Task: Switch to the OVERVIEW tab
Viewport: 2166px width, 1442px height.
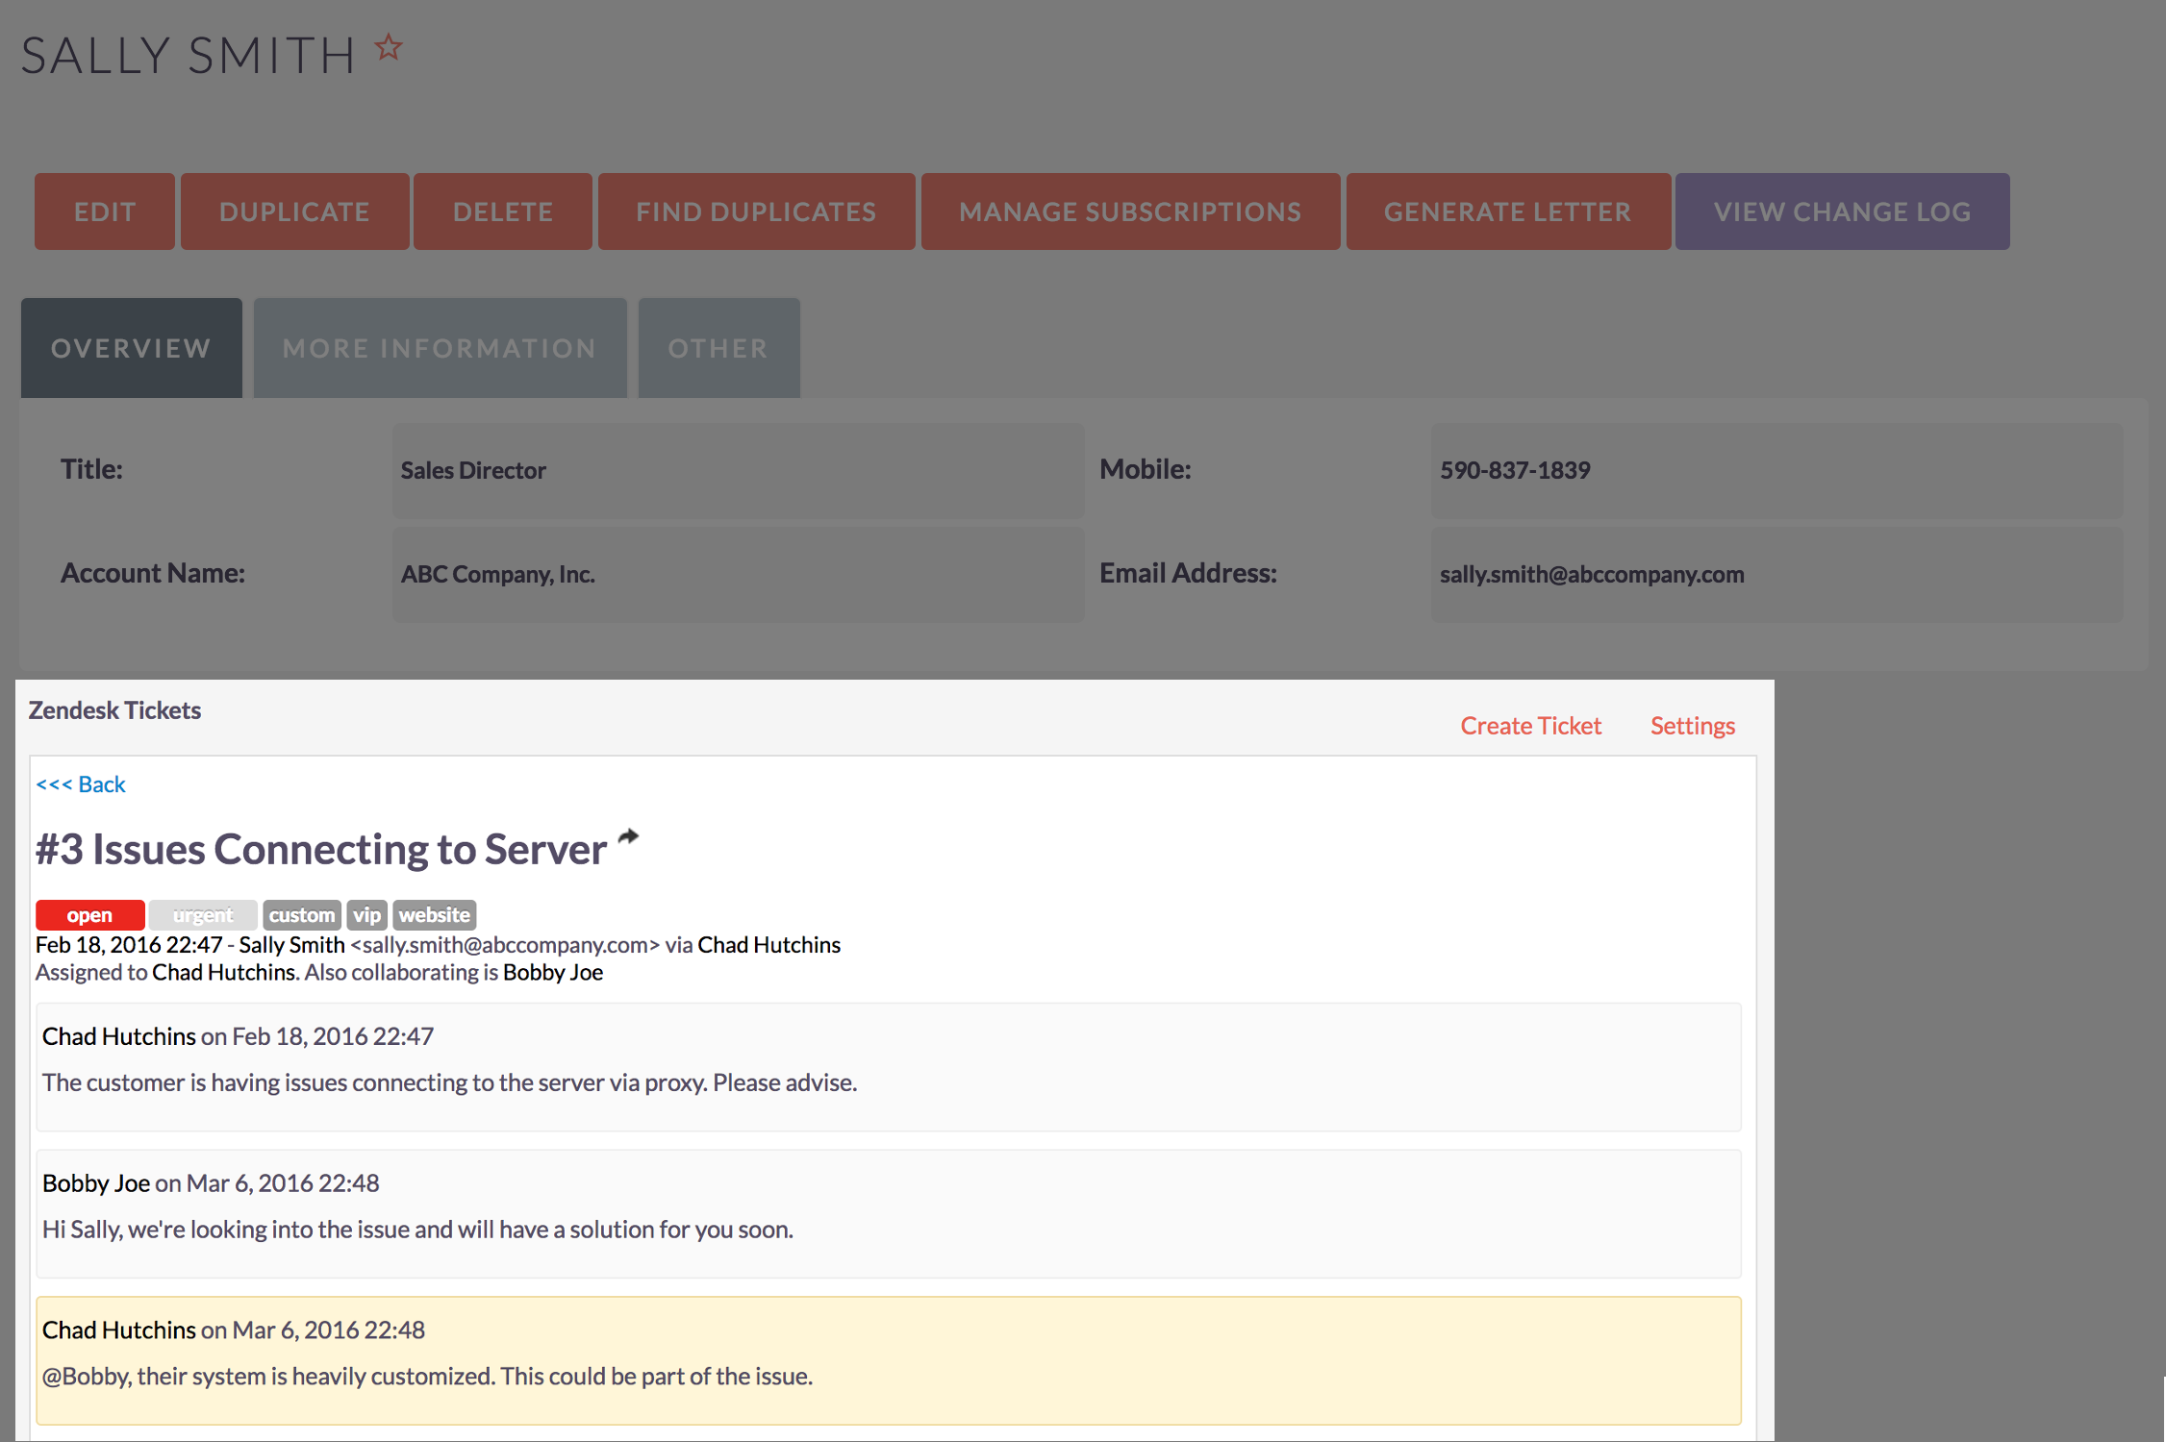Action: 132,348
